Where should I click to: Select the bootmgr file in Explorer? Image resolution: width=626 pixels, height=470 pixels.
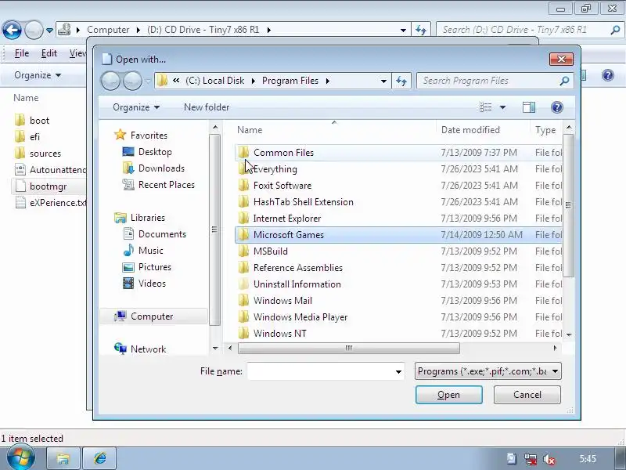click(x=49, y=186)
